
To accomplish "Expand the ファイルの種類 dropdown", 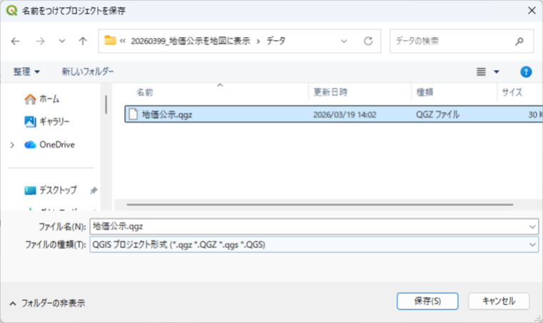I will pyautogui.click(x=533, y=244).
